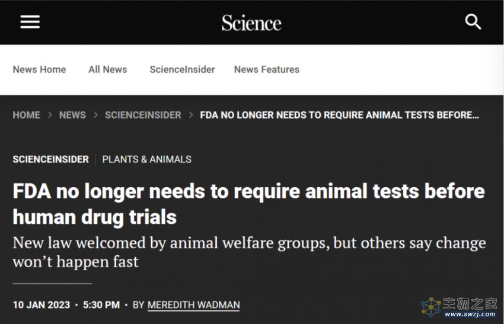Click the 10 JAN 2023 date
The height and width of the screenshot is (324, 504).
coord(42,304)
